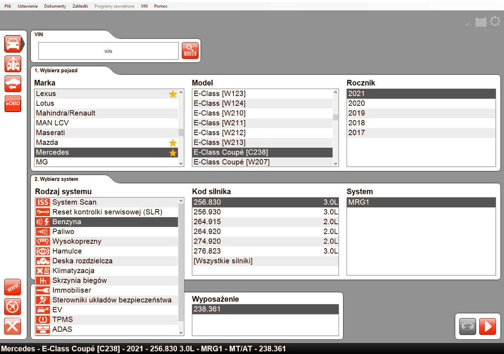This screenshot has width=504, height=354.
Task: Click the red play arrow start button
Action: 487,326
